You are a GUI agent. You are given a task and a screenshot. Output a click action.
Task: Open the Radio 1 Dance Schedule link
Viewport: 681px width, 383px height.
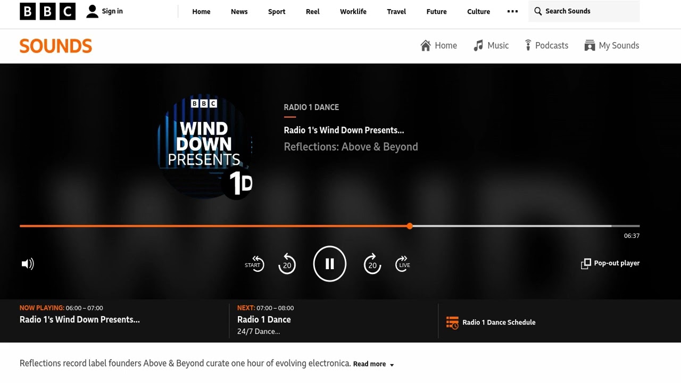coord(499,322)
